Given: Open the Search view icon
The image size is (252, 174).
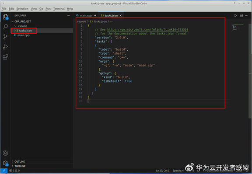Looking at the screenshot, I should [x=5, y=27].
